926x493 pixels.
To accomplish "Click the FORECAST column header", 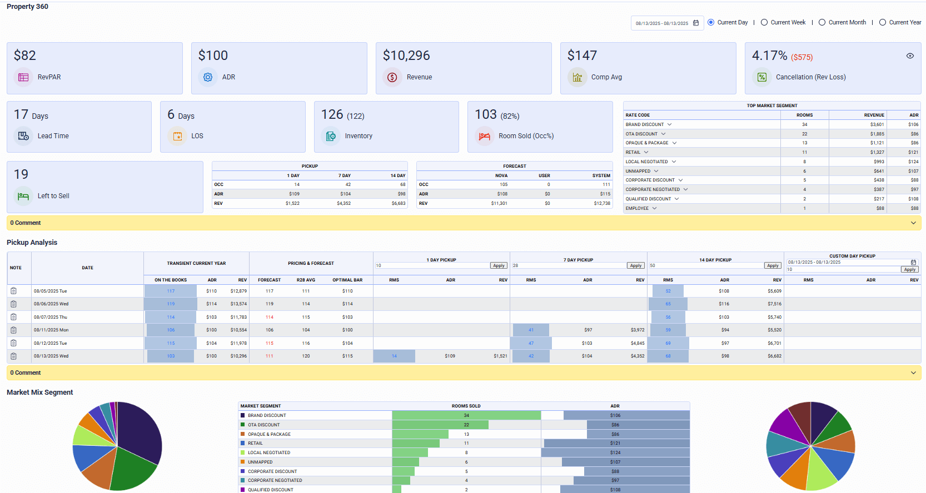I will pos(270,280).
